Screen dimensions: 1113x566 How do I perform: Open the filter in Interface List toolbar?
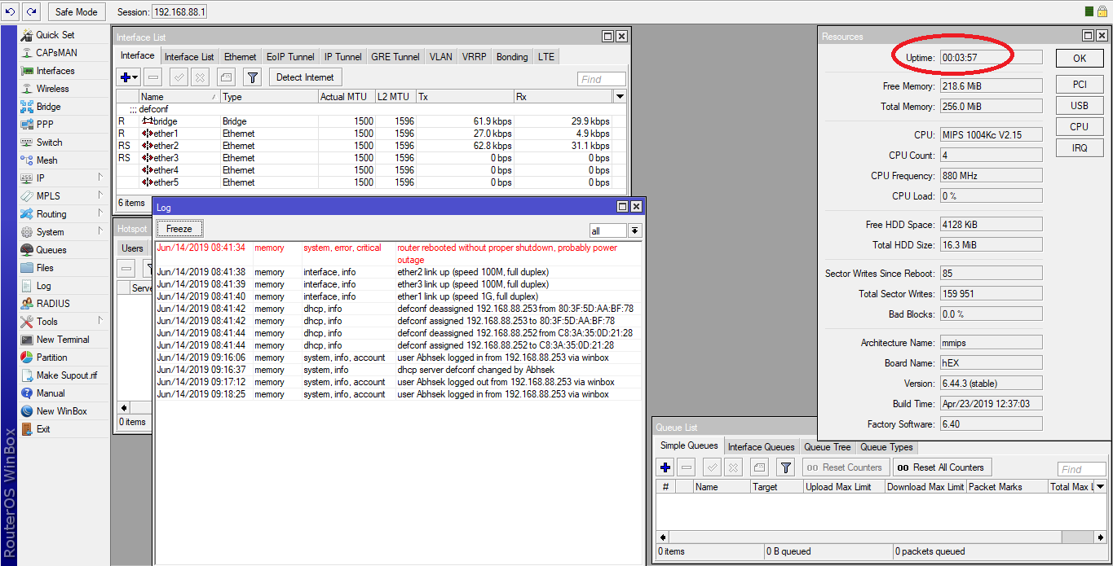pos(251,78)
